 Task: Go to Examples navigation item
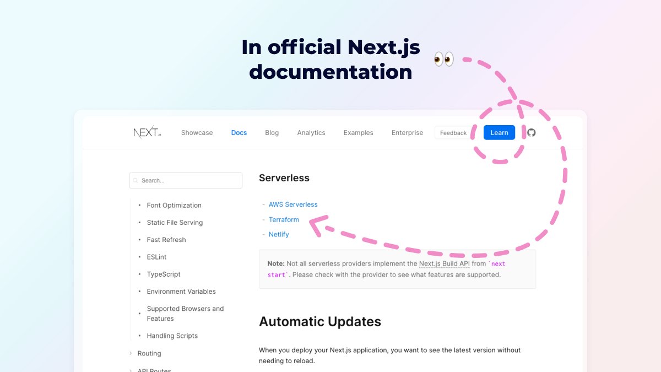coord(359,133)
